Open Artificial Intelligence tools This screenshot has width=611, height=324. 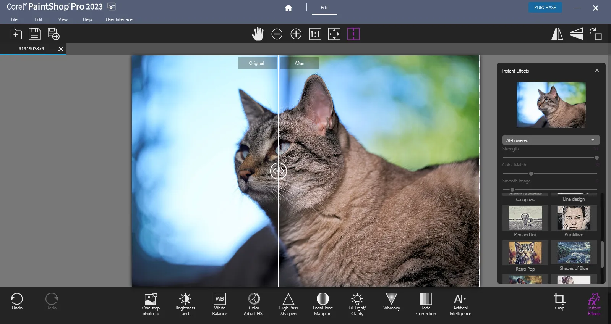point(460,304)
